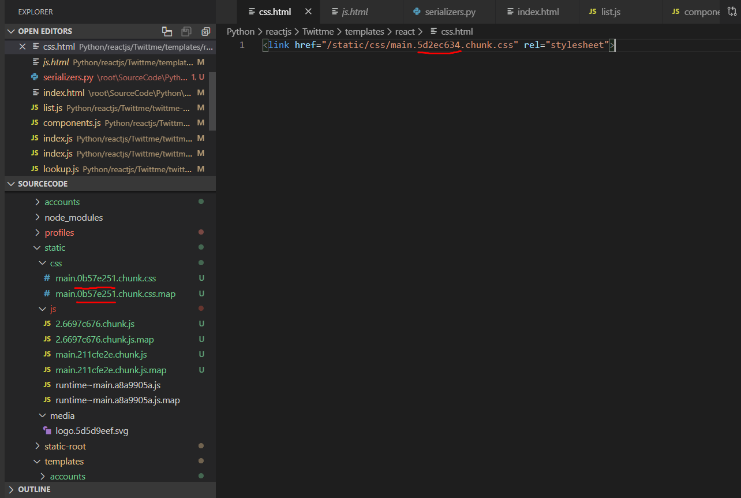The width and height of the screenshot is (741, 498).
Task: Click the logo.5d5d9eef.svg file icon
Action: [x=47, y=431]
